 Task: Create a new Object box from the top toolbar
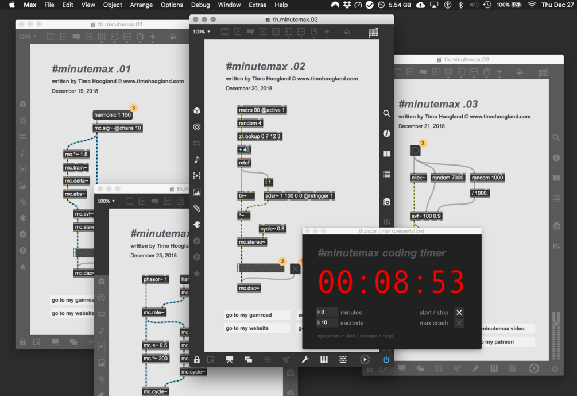[224, 32]
